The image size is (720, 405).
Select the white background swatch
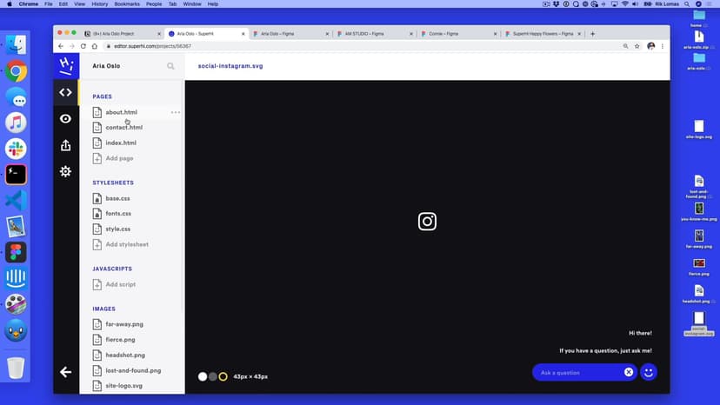(203, 376)
